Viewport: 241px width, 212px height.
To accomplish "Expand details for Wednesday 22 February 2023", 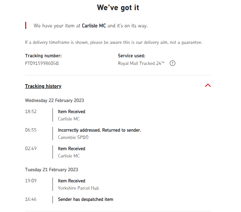I will [54, 100].
